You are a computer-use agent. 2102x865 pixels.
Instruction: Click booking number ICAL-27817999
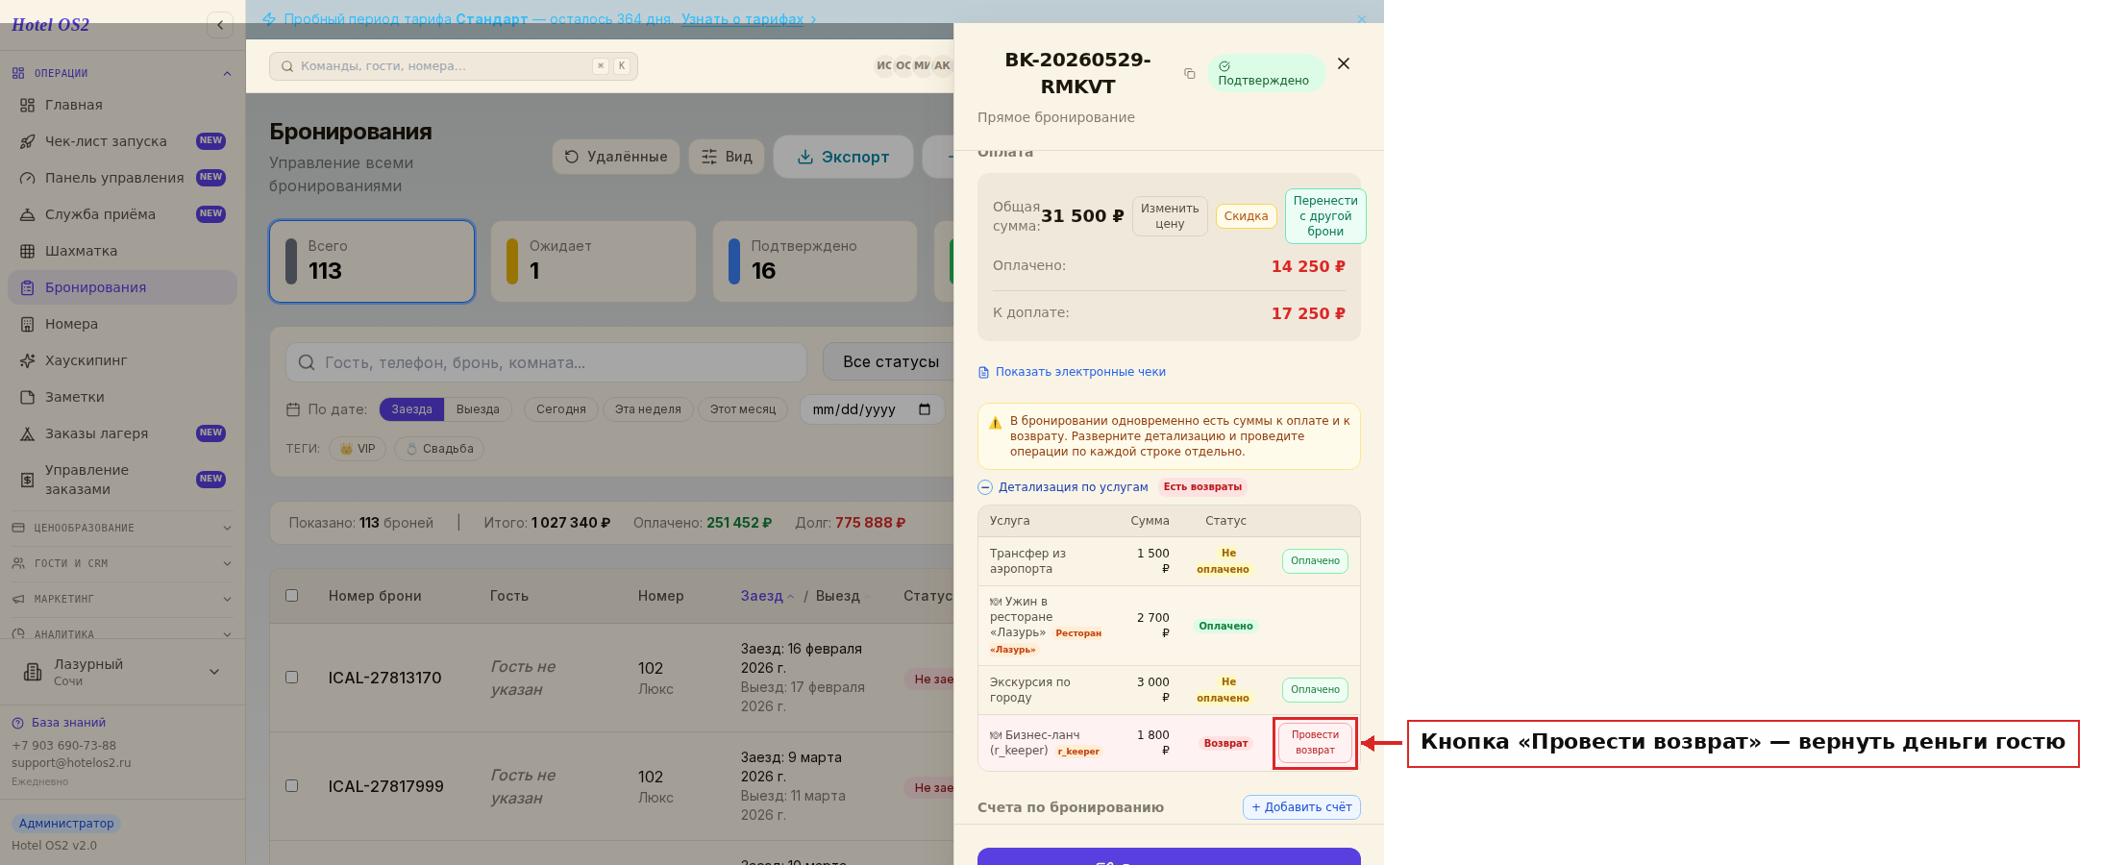coord(386,786)
